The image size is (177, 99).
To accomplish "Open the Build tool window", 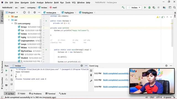I will (x=63, y=94).
